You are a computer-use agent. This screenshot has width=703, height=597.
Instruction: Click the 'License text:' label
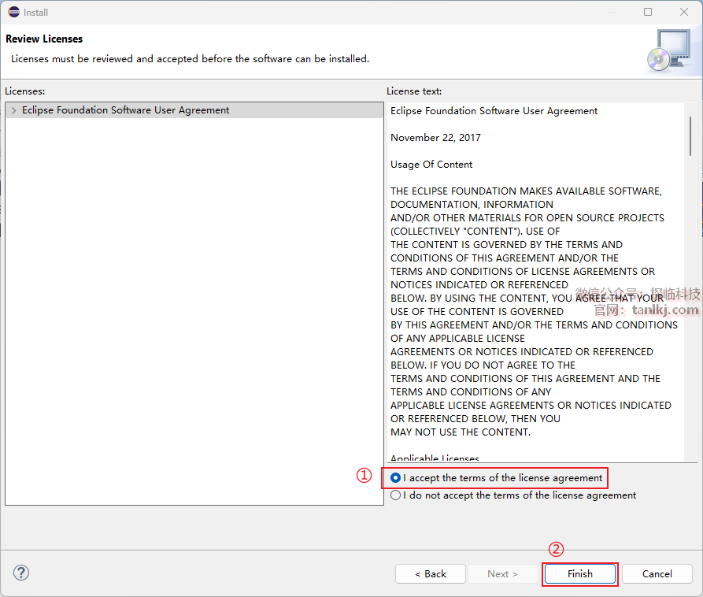pos(414,91)
